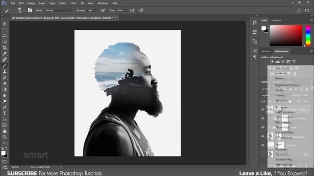The image size is (314, 176).
Task: Select the Crop tool
Action: [x=4, y=48]
